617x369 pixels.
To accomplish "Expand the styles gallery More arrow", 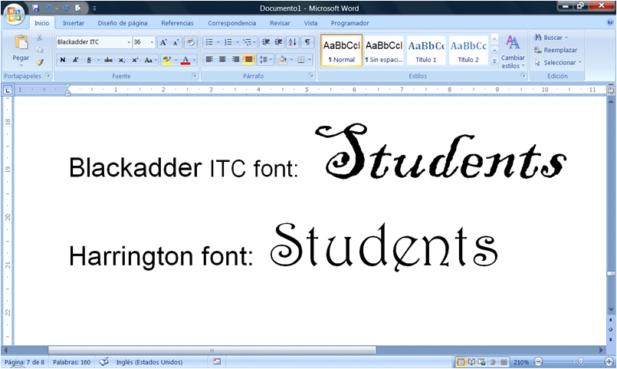I will tap(494, 61).
